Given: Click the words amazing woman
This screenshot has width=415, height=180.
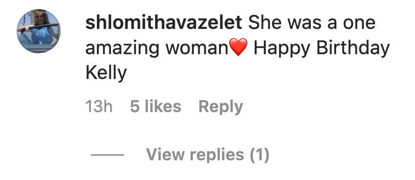Looking at the screenshot, I should tap(157, 49).
